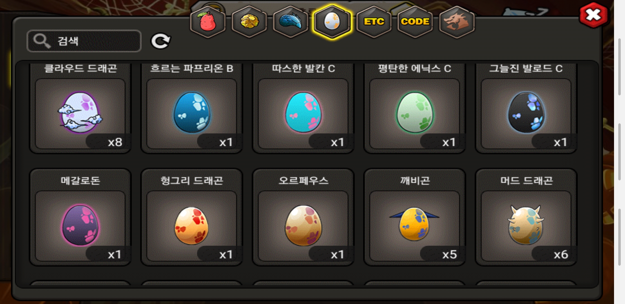Pick the 평탄한 에닉스 C green egg

(x=415, y=108)
